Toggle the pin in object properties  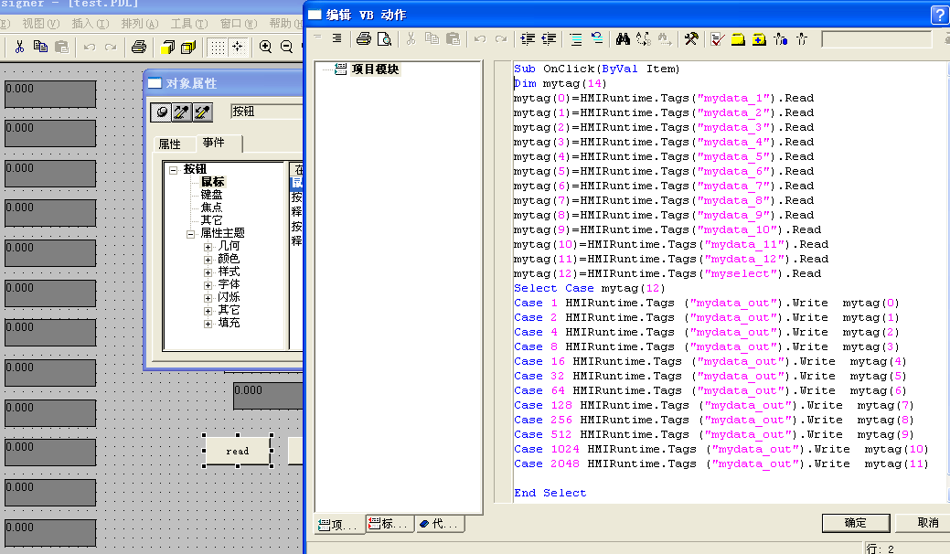[161, 112]
